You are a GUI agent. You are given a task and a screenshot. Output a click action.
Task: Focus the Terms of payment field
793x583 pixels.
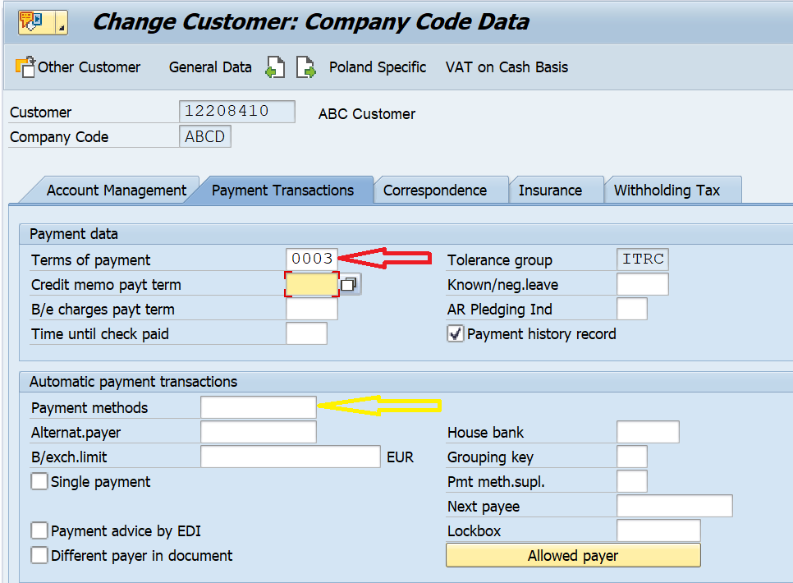[x=312, y=259]
